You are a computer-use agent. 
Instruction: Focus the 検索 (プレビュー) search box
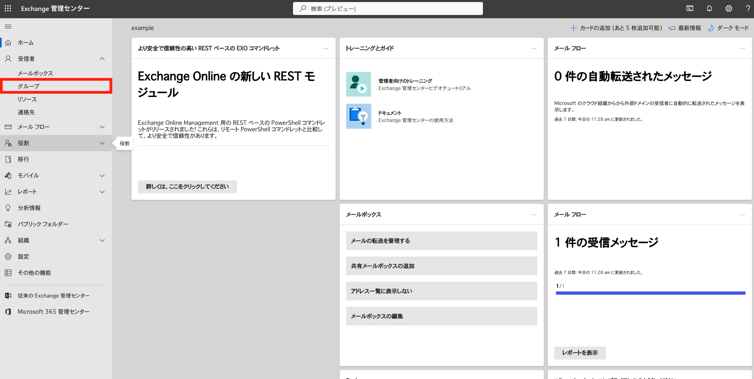(388, 9)
